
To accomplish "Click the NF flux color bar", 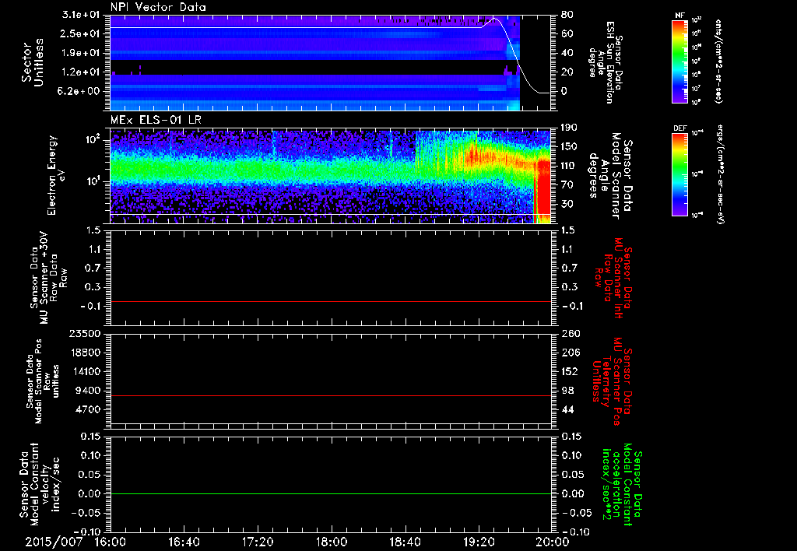I will point(680,61).
